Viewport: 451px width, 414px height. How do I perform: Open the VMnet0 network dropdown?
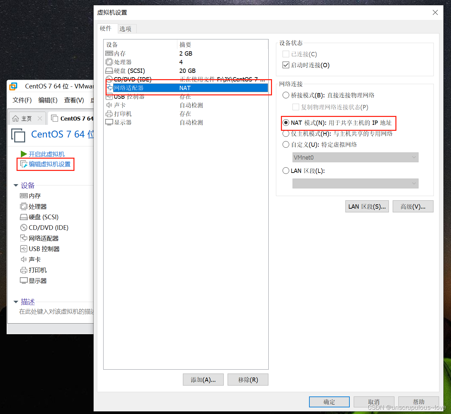click(355, 157)
